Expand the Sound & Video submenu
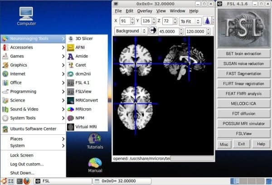Image resolution: width=272 pixels, height=185 pixels. [33, 109]
